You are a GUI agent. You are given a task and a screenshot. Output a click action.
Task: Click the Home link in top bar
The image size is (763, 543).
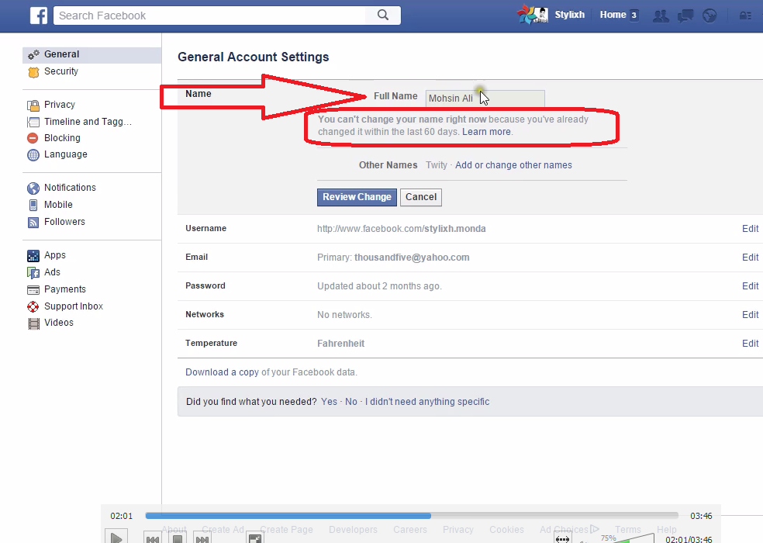(x=613, y=15)
